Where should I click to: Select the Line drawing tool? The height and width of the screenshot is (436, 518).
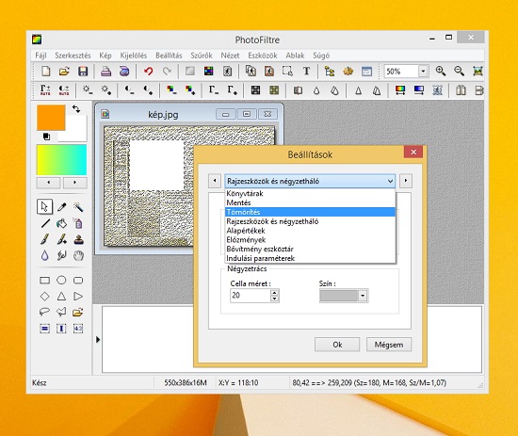point(45,223)
